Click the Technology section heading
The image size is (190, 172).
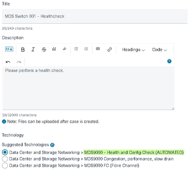tap(13, 135)
